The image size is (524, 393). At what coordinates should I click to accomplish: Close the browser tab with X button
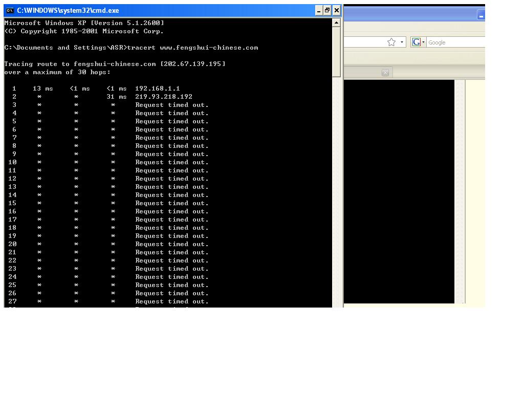tap(385, 73)
